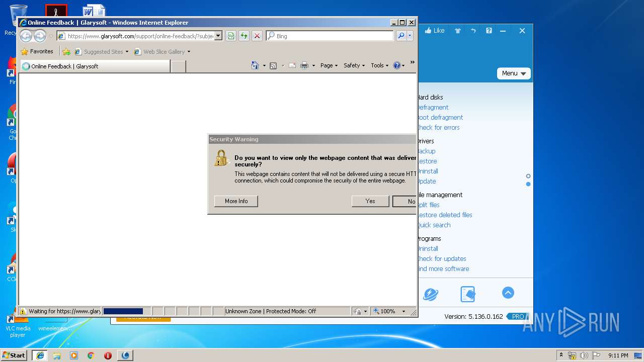Viewport: 644px width, 362px height.
Task: Open the Start menu
Action: pos(14,355)
